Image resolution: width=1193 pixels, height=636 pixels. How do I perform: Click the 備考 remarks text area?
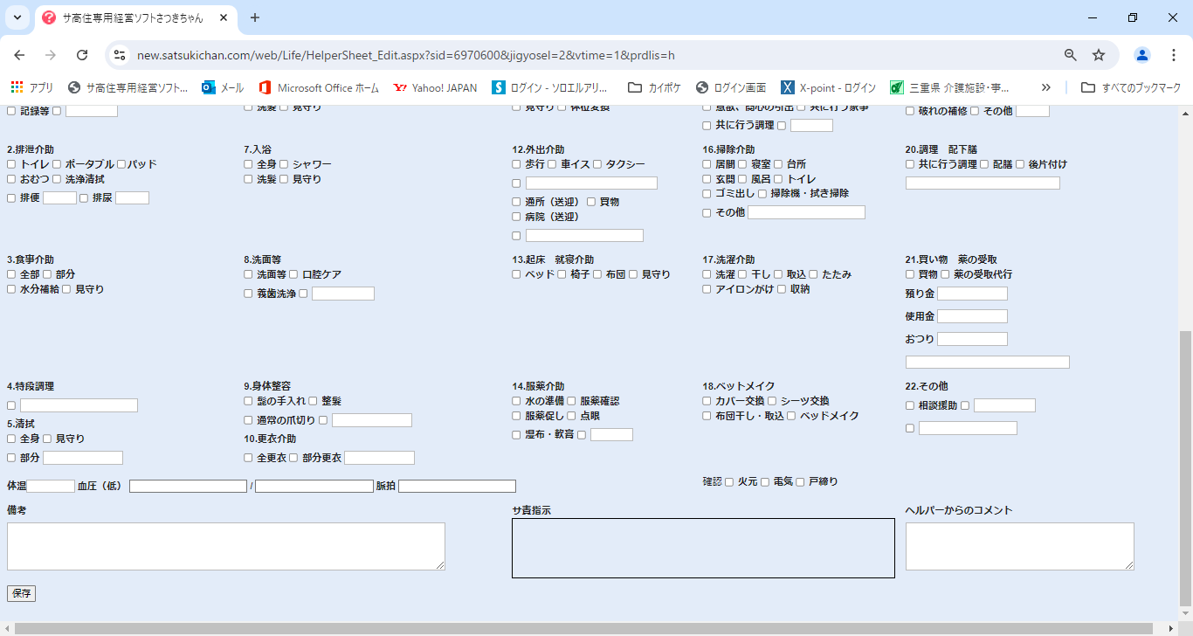(225, 547)
